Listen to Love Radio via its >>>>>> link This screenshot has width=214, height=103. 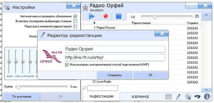point(192,82)
